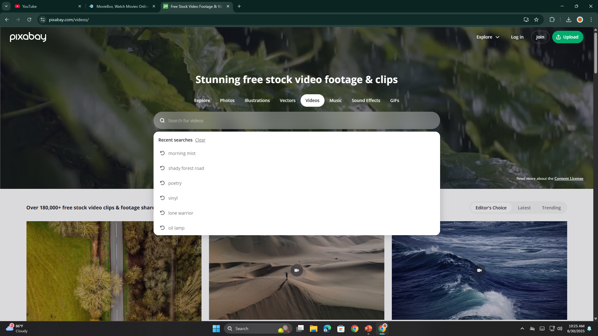Click the magnifier icon in video search bar
This screenshot has width=598, height=336.
point(162,121)
